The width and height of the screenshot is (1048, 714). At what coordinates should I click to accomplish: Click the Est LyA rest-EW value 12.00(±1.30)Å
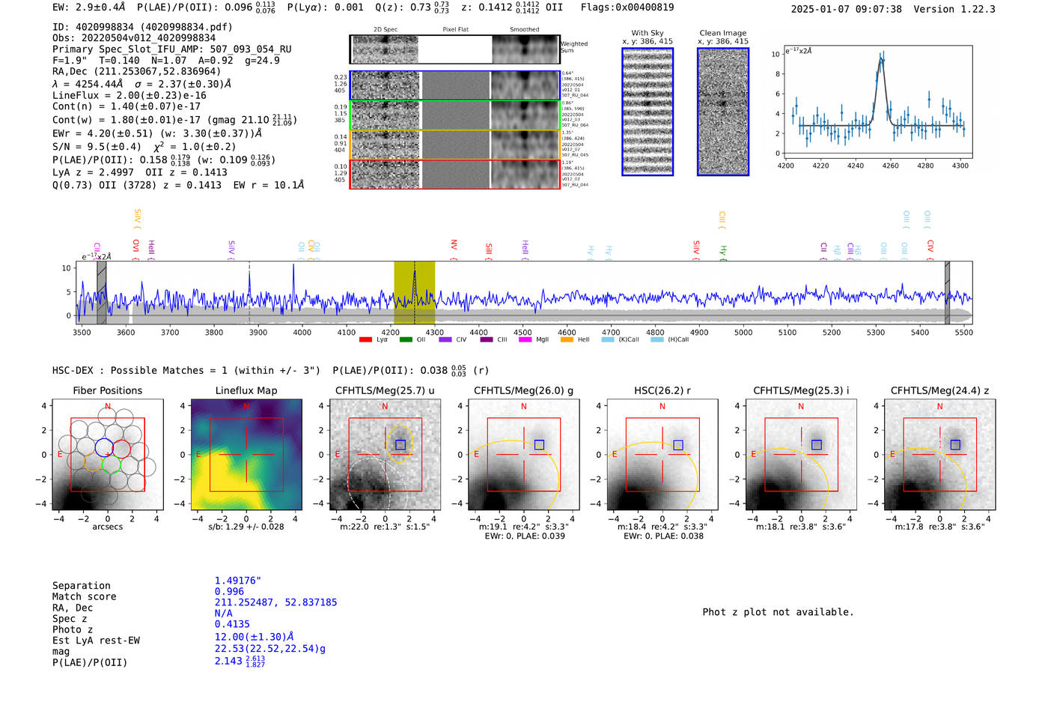pos(255,637)
